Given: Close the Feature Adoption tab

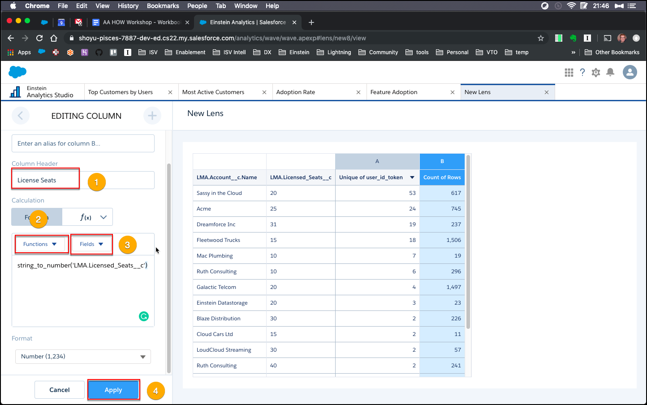Looking at the screenshot, I should [453, 92].
